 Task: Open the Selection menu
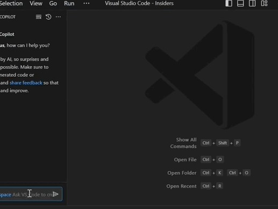[11, 3]
